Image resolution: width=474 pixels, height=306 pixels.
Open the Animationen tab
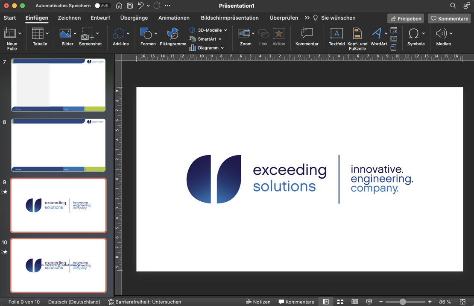174,18
